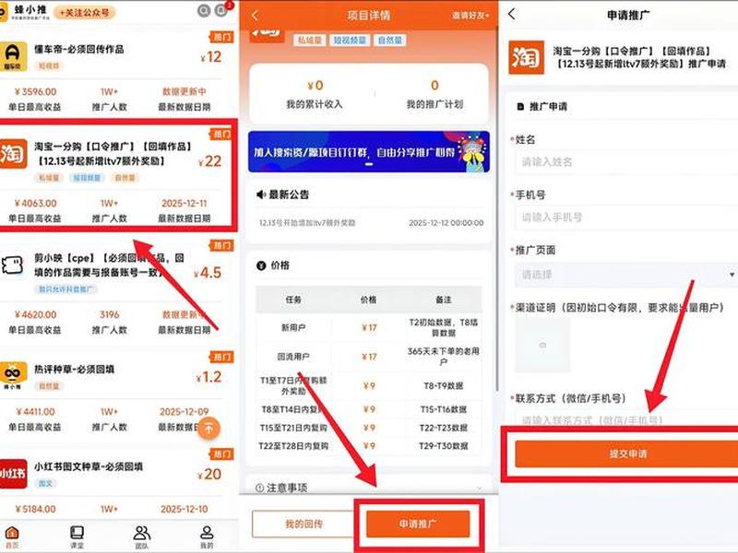Open 淘宝一分购【口令推广】project title
738x553 pixels.
(113, 154)
